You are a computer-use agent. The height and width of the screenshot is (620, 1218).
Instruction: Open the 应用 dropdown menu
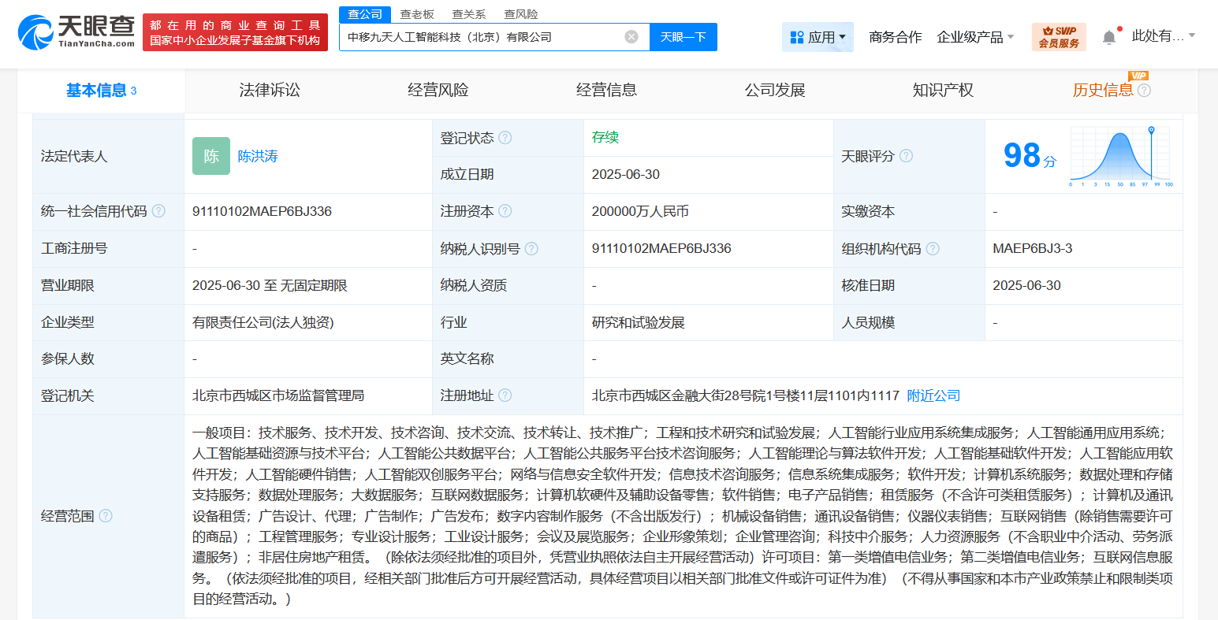point(818,36)
